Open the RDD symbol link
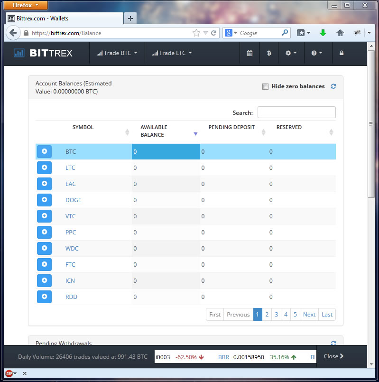379x382 pixels. (x=71, y=297)
